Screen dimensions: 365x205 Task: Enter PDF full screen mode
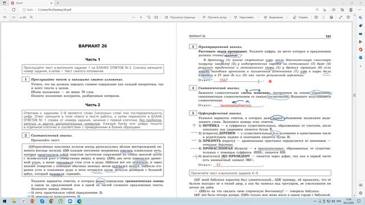coord(340,17)
